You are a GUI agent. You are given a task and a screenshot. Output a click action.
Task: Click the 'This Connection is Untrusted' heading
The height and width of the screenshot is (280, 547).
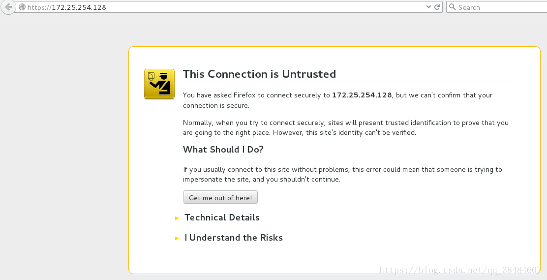259,74
